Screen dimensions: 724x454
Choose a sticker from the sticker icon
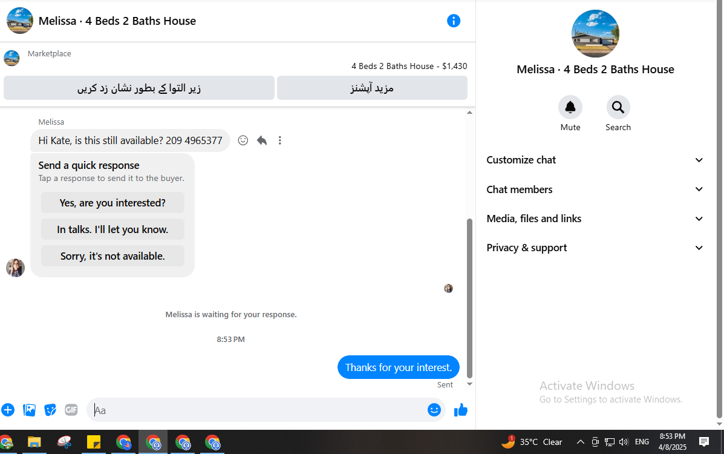(x=50, y=410)
